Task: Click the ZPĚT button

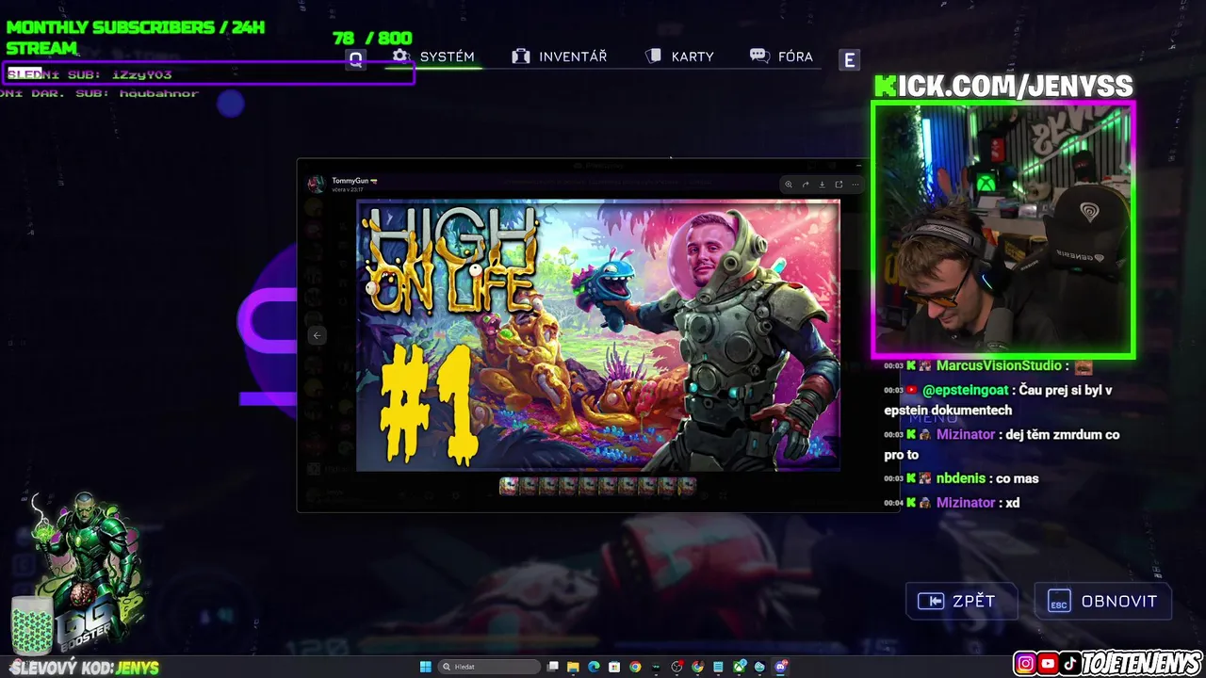Action: (961, 601)
